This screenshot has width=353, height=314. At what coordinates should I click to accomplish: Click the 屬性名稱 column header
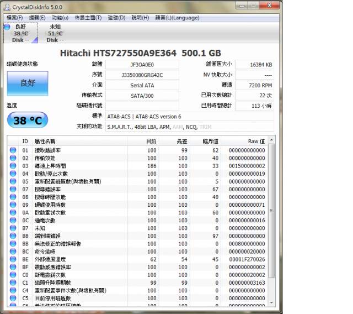pyautogui.click(x=45, y=142)
